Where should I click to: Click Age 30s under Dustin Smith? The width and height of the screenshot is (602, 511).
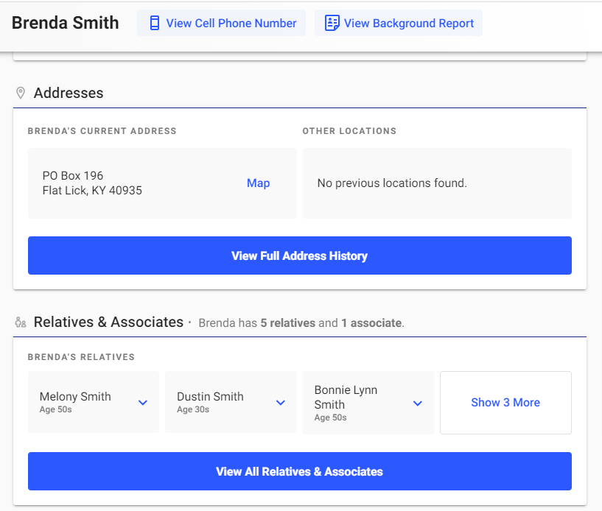click(x=193, y=409)
